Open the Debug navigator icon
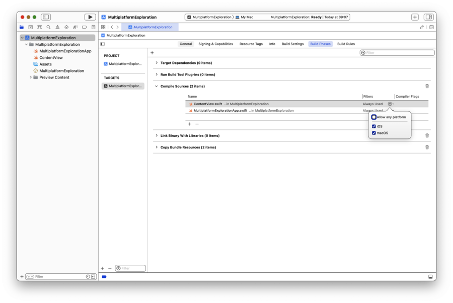Image resolution: width=453 pixels, height=303 pixels. (x=75, y=27)
